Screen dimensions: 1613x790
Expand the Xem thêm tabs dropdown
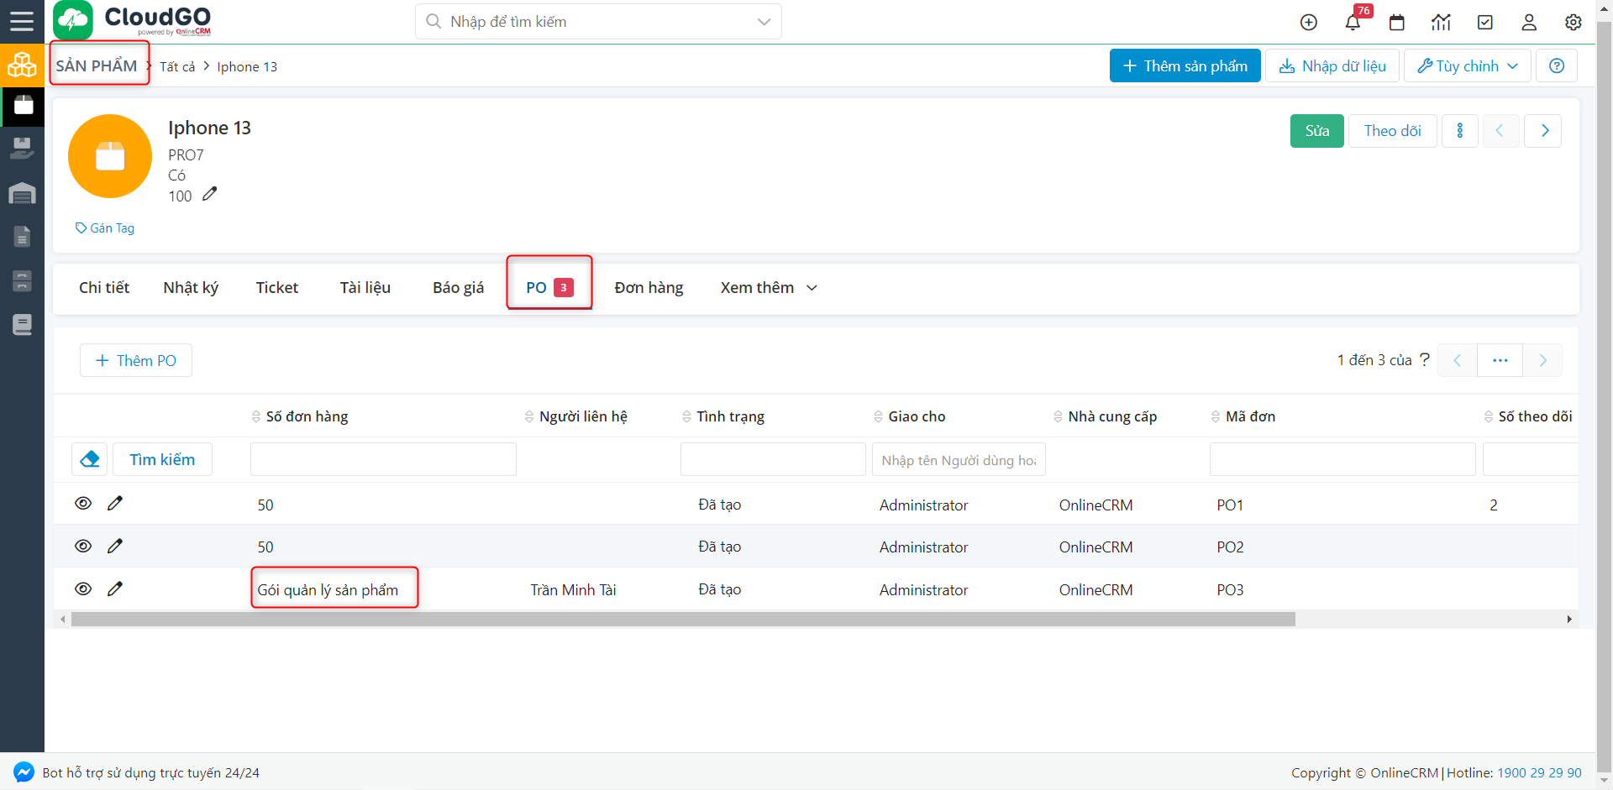(769, 288)
